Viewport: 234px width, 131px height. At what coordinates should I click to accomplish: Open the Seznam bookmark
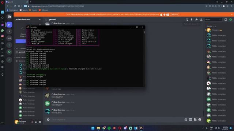(23, 10)
